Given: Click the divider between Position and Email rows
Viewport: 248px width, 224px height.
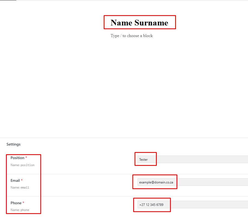Looking at the screenshot, I should click(x=81, y=174).
